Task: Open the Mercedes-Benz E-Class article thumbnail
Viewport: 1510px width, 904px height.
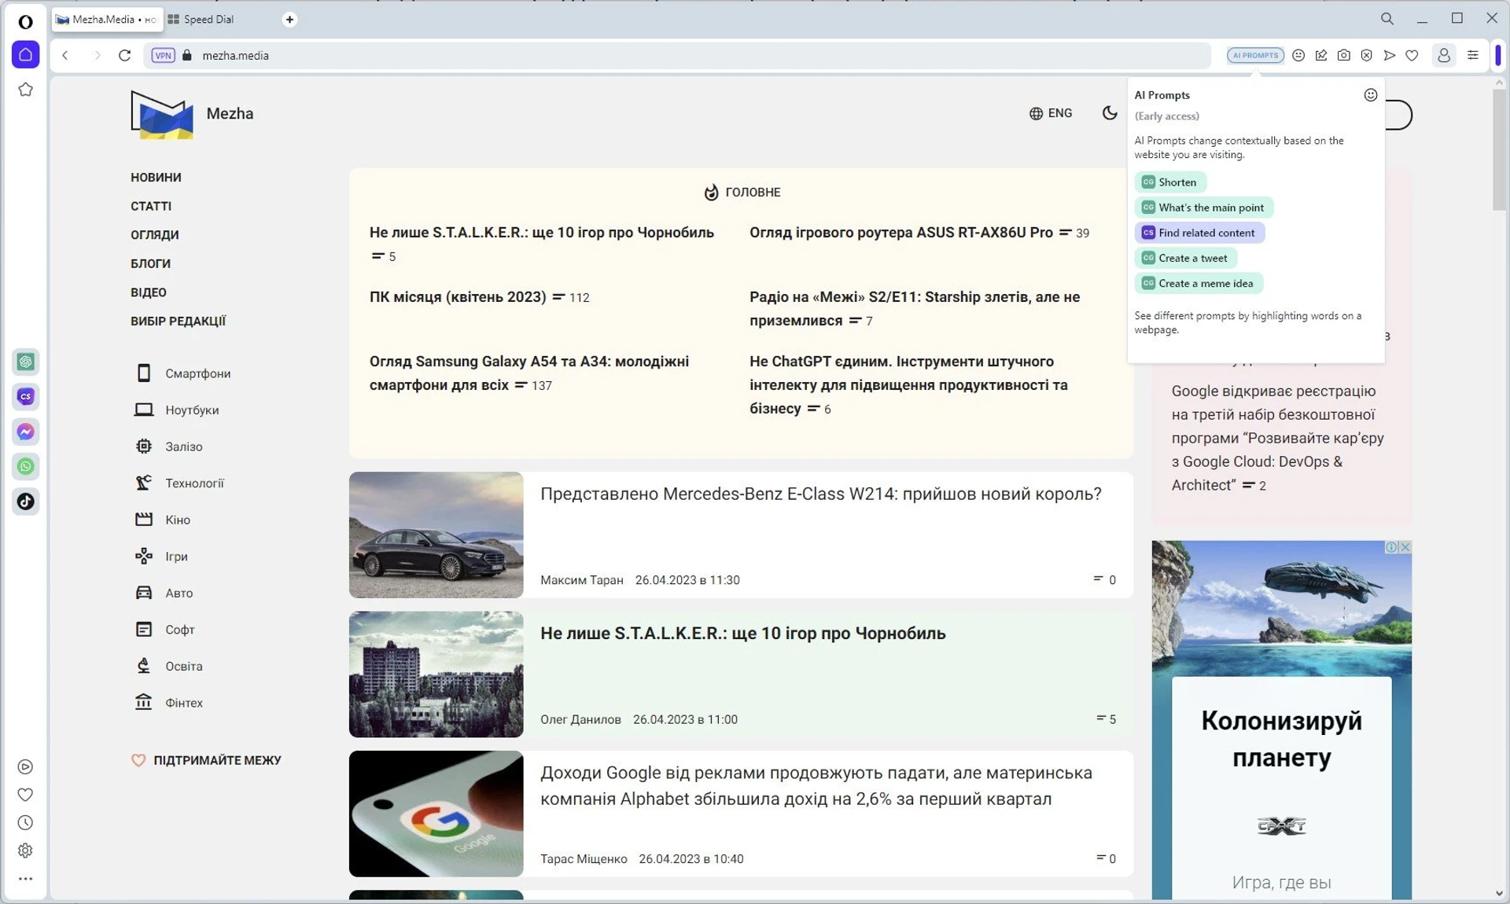Action: click(x=436, y=535)
